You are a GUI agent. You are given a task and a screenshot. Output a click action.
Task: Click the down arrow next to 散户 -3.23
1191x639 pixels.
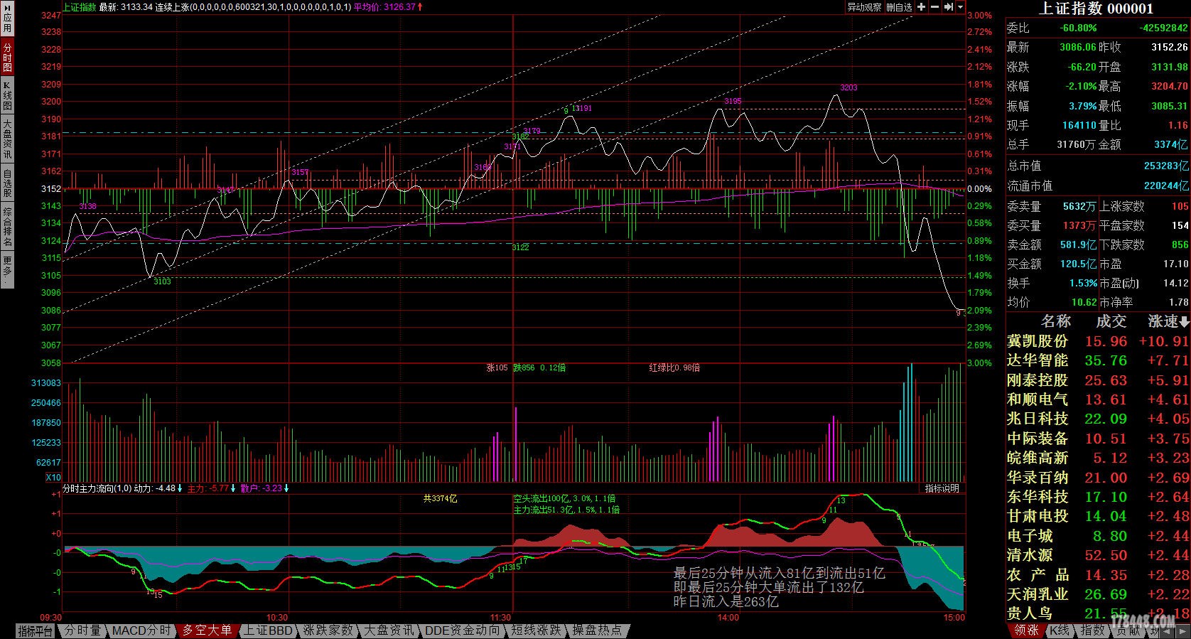tap(286, 488)
